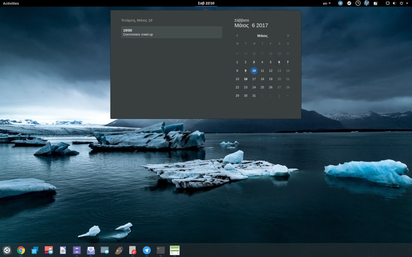Viewport: 412px width, 257px height.
Task: Go to next month in calendar
Action: [288, 36]
